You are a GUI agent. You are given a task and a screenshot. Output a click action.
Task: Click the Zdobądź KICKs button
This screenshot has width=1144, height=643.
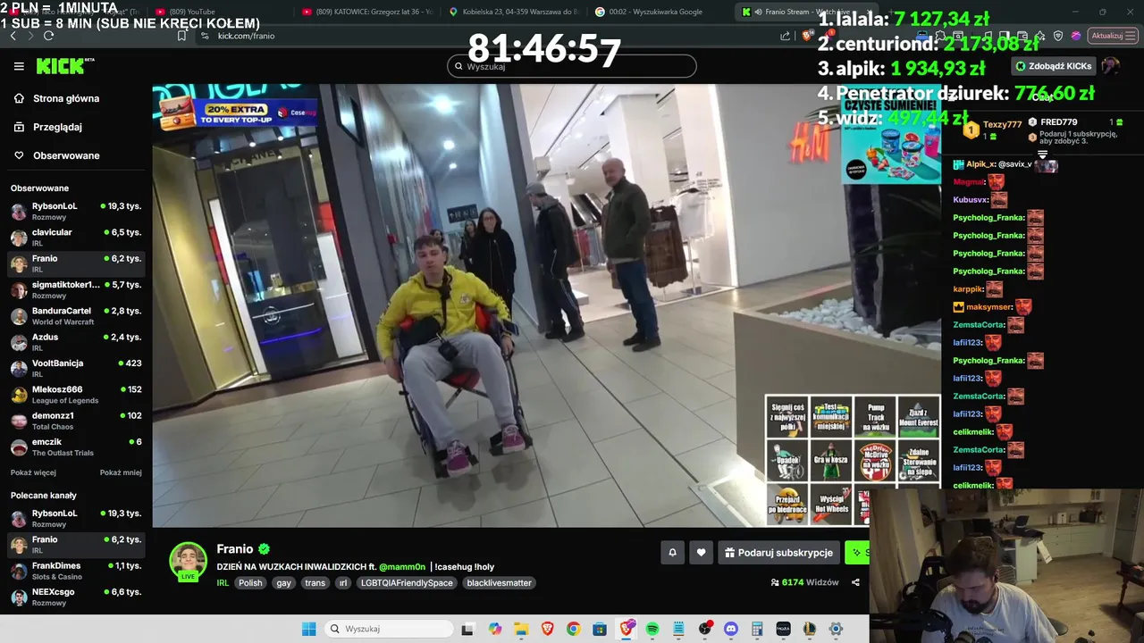tap(1053, 66)
